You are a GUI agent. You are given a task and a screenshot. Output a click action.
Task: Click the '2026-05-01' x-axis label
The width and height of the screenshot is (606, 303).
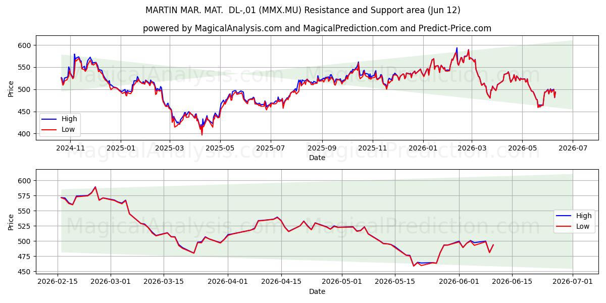coord(342,282)
